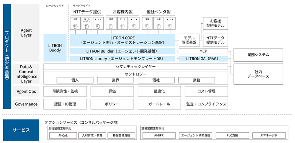Open the LITRON Buddy block
Screen dimensions: 295x143
point(55,48)
